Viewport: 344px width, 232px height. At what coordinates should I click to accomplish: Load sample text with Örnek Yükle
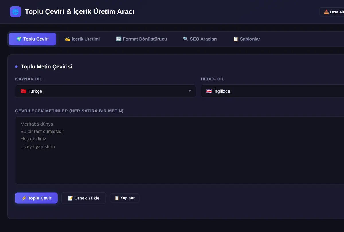tap(84, 198)
